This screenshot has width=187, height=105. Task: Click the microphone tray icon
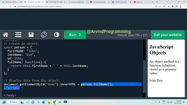[159, 102]
